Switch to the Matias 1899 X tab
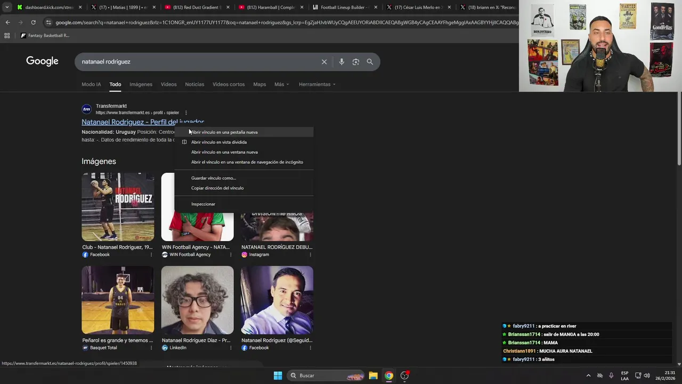Viewport: 682px width, 384px height. click(123, 7)
